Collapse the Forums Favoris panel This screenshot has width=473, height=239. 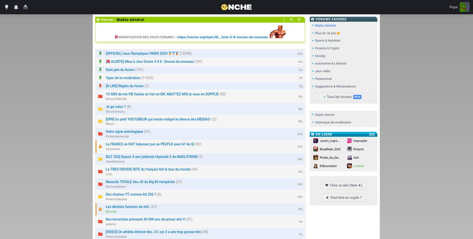(x=313, y=19)
